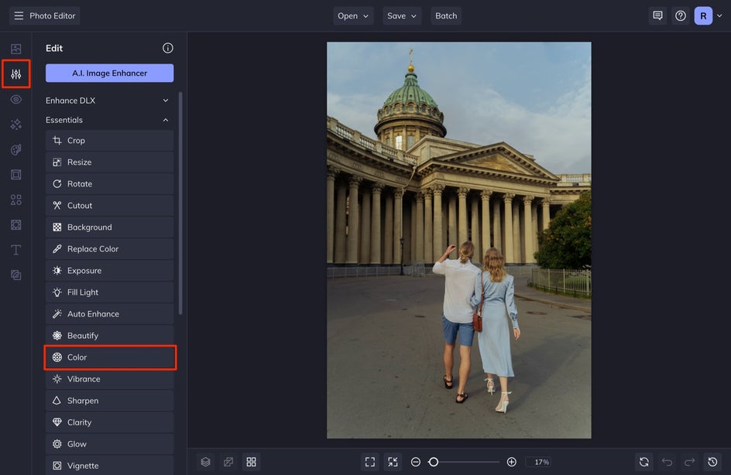Screen dimensions: 731x475
Task: Select the Edit sliders sidebar icon
Action: pos(15,74)
